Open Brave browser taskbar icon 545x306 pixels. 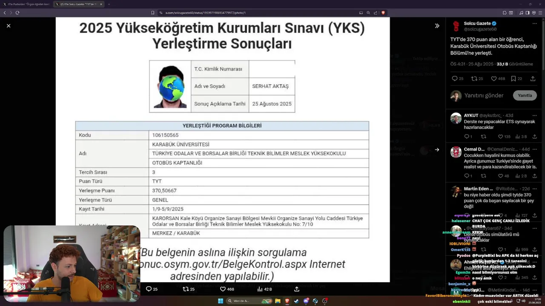click(287, 301)
